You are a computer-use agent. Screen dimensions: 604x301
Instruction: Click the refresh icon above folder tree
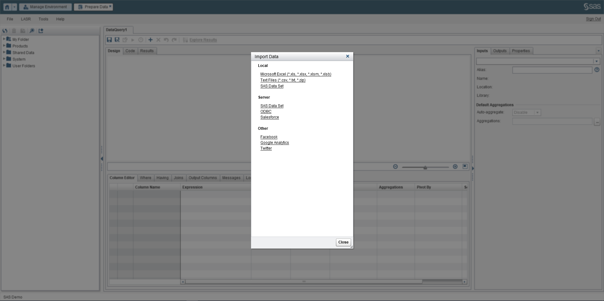pyautogui.click(x=5, y=31)
